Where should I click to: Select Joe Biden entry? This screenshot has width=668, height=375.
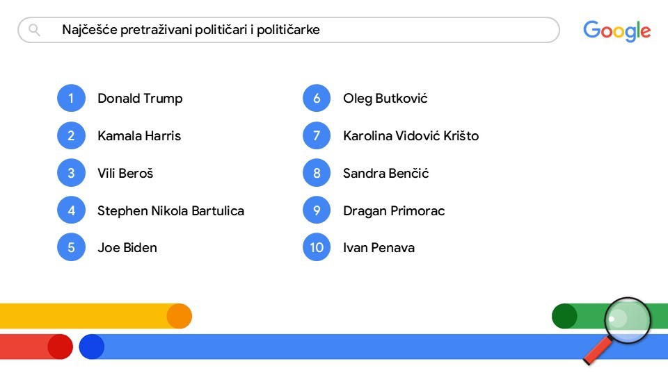127,247
